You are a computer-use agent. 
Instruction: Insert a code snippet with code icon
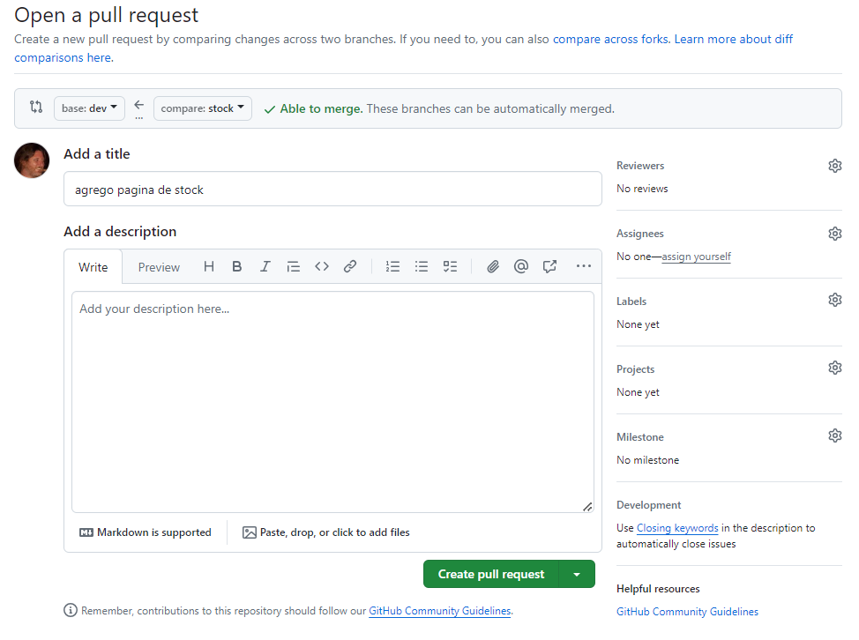[x=322, y=266]
